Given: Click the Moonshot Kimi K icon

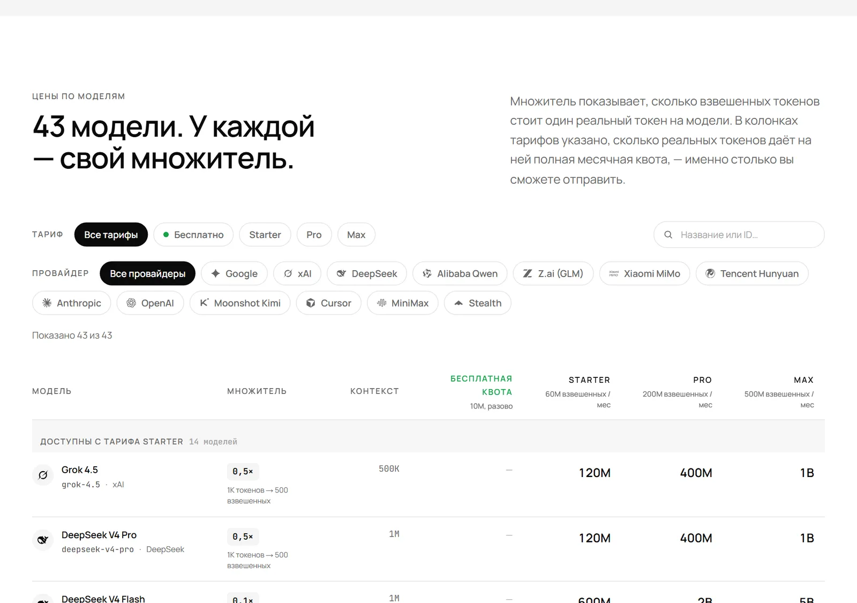Looking at the screenshot, I should [x=204, y=303].
